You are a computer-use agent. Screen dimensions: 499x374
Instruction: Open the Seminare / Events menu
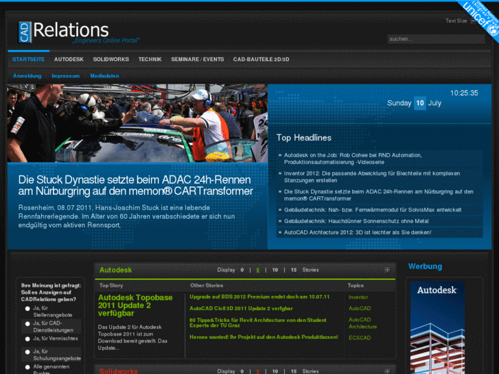[x=197, y=59]
